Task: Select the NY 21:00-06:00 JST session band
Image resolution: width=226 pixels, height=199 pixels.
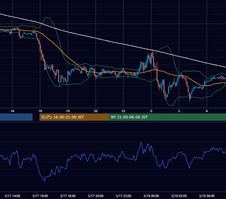Action: point(167,117)
